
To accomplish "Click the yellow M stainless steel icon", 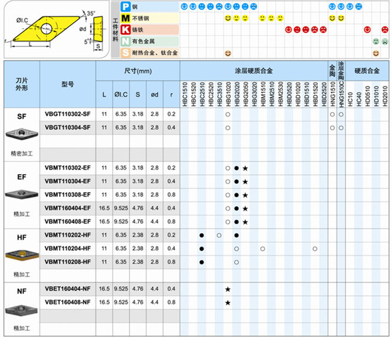I will pos(126,18).
